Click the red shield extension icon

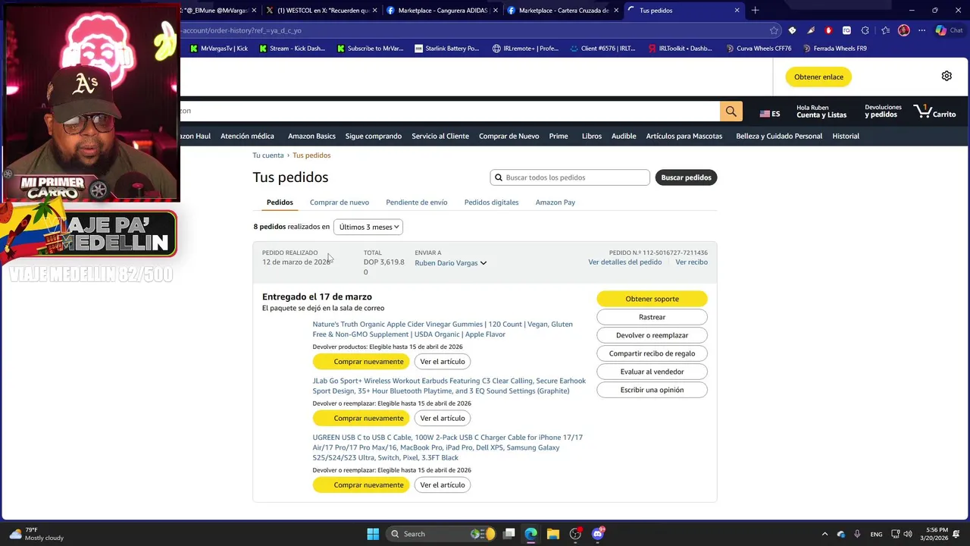[828, 30]
